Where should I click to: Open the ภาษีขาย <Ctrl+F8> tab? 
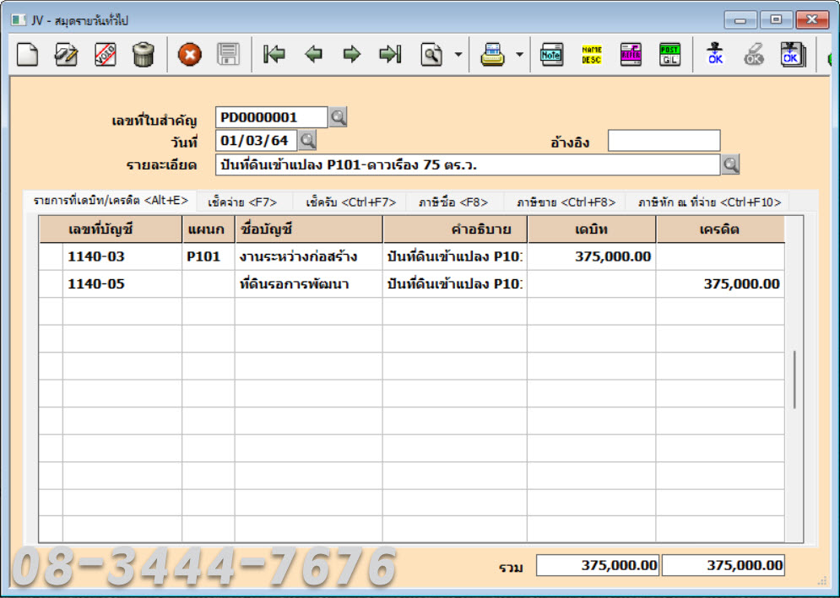[x=566, y=202]
